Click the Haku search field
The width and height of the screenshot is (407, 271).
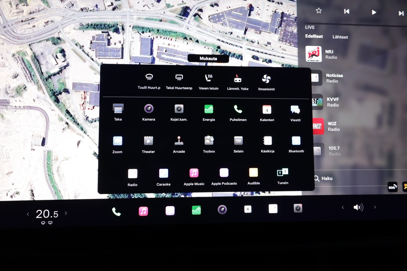coord(327,178)
